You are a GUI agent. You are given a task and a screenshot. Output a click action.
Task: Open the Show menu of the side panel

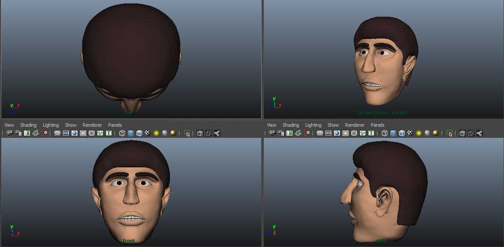coord(333,125)
